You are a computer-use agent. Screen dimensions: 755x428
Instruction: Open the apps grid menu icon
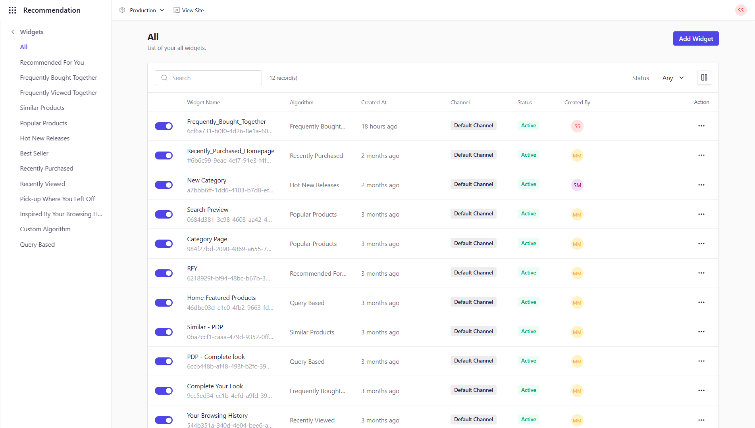pos(12,10)
